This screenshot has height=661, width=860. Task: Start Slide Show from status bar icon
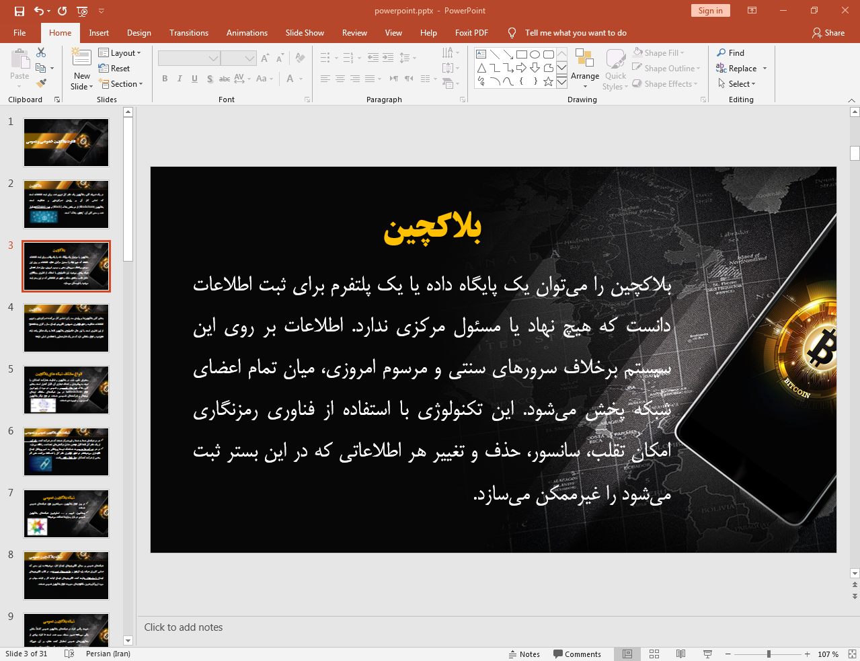pos(707,654)
